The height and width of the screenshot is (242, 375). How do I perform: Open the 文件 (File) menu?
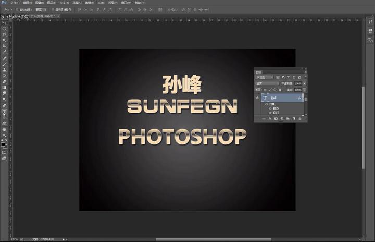pos(15,3)
